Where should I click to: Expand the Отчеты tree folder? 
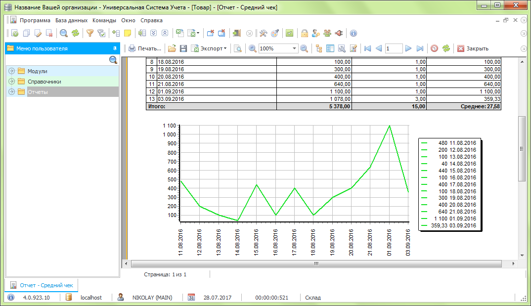pyautogui.click(x=12, y=92)
